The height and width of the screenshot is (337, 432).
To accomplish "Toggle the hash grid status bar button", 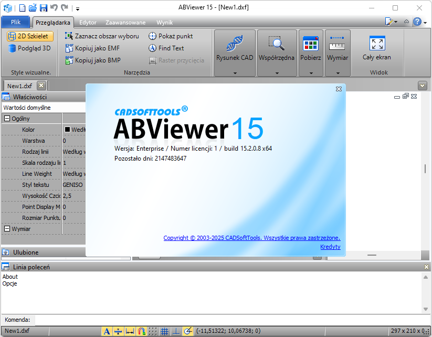I will pyautogui.click(x=164, y=331).
